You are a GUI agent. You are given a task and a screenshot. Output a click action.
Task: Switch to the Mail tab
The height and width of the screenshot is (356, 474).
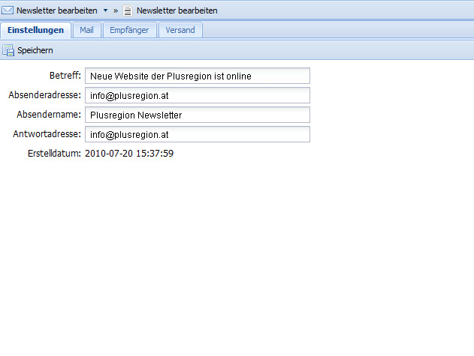pos(86,30)
